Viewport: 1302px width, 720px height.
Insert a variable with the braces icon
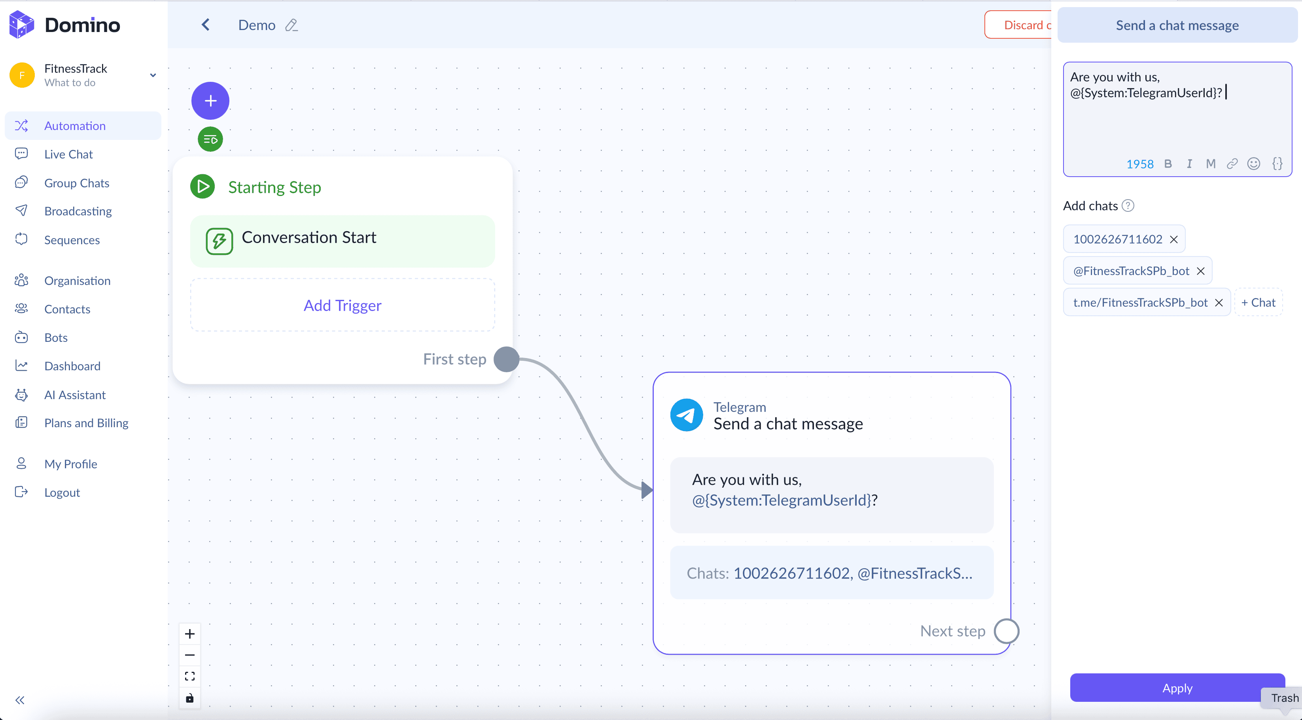(1277, 164)
